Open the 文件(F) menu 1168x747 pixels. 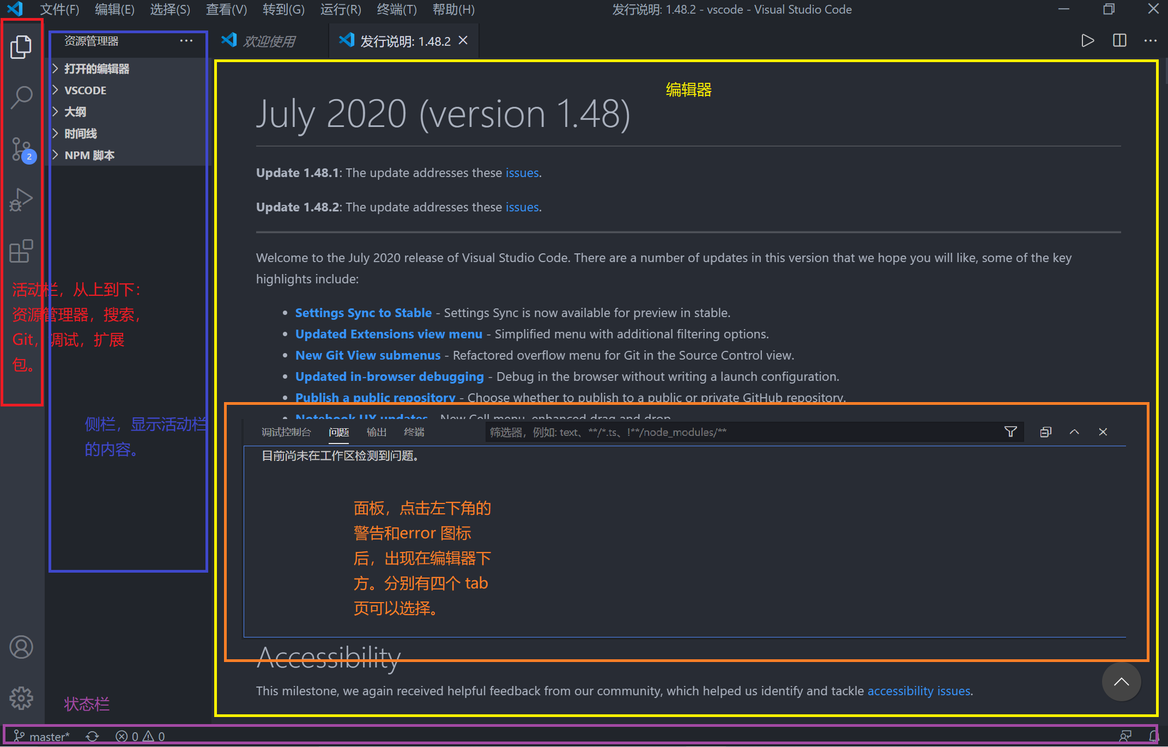(x=59, y=9)
